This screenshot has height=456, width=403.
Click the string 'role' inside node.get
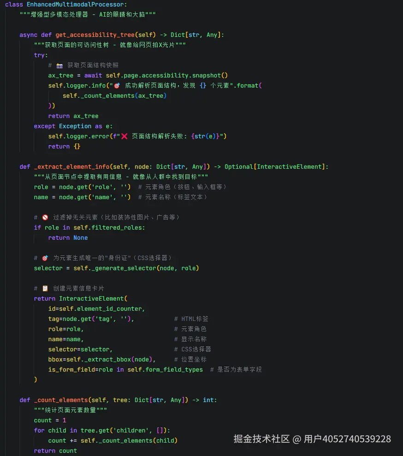102,187
